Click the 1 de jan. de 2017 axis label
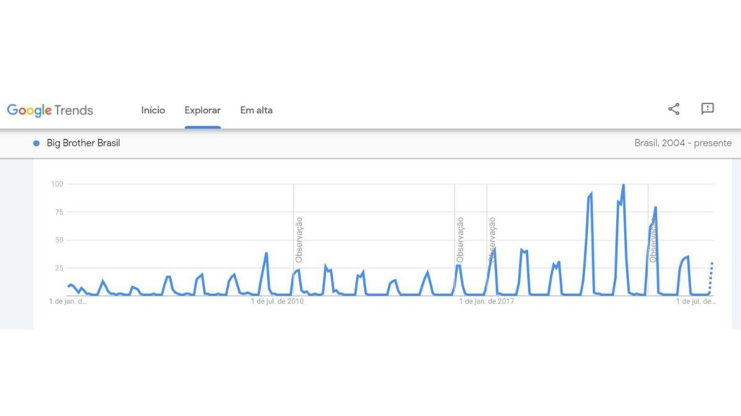The width and height of the screenshot is (741, 416). (487, 301)
